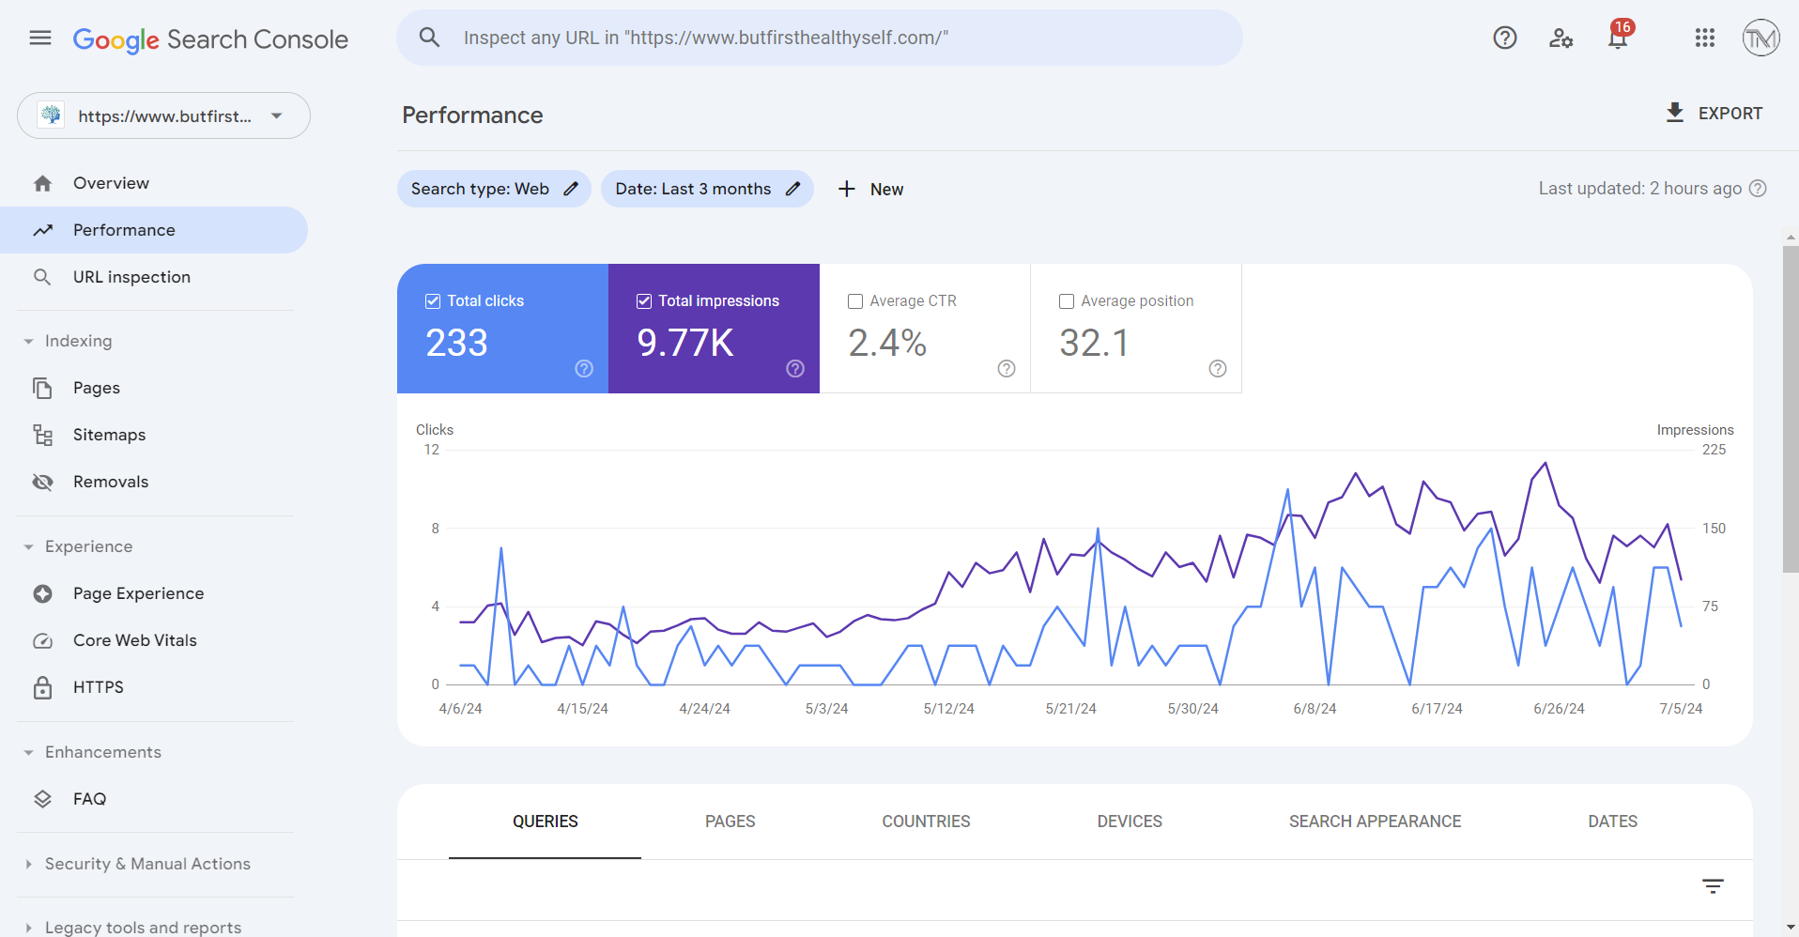The height and width of the screenshot is (937, 1799).
Task: Open the hamburger main menu
Action: point(40,38)
